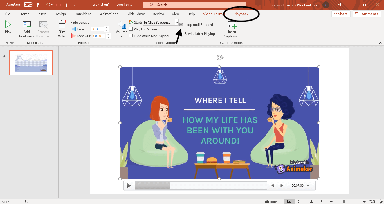Switch to the Slide Show tab

point(136,14)
